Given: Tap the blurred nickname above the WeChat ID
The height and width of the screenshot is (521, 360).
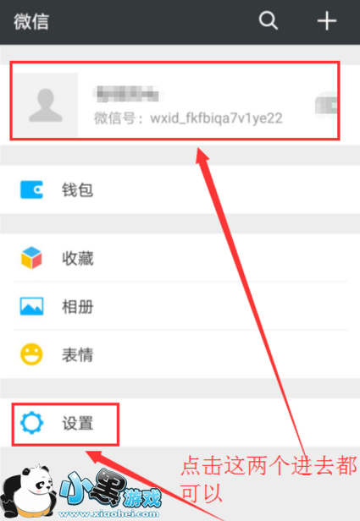Looking at the screenshot, I should click(x=125, y=94).
